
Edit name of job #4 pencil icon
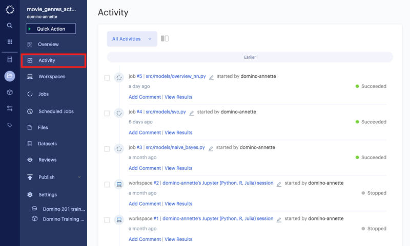tap(191, 113)
